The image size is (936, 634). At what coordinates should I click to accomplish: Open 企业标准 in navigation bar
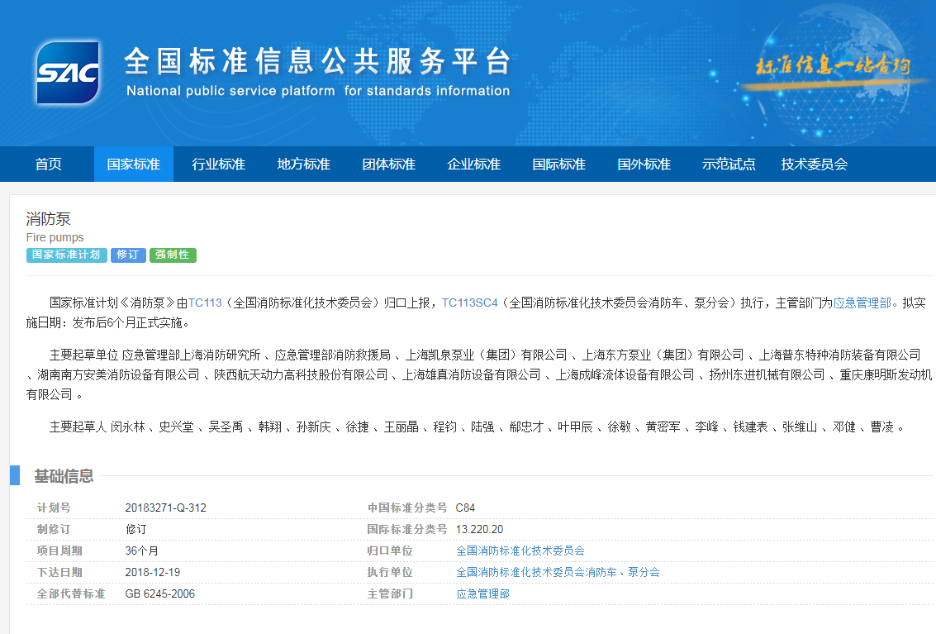pos(474,164)
